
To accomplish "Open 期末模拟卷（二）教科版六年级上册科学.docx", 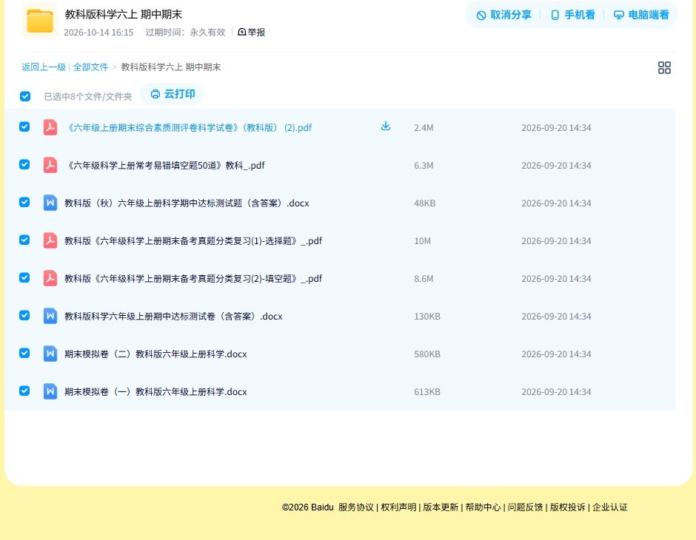I will pos(155,354).
